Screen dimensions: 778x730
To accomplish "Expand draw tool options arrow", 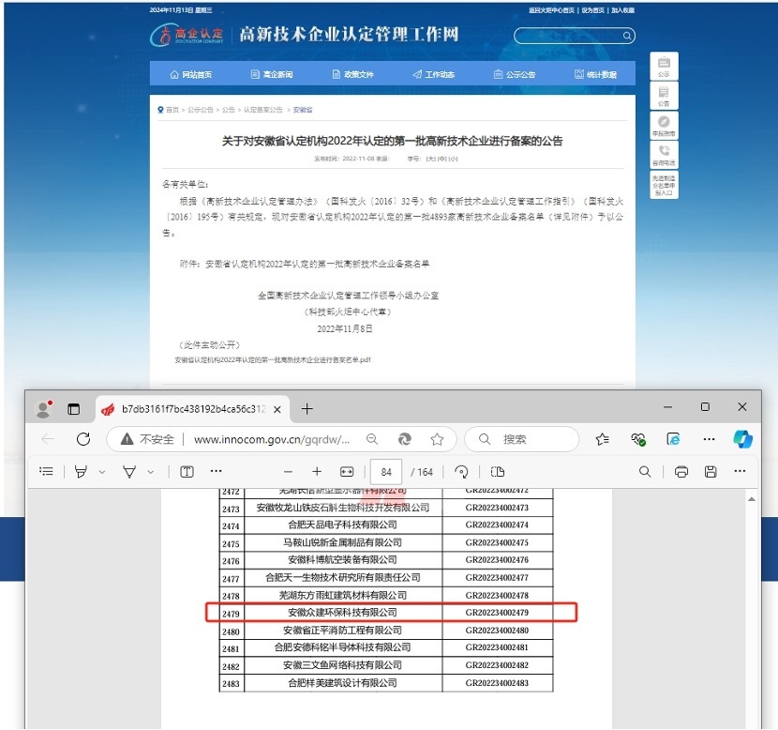I will coord(150,472).
